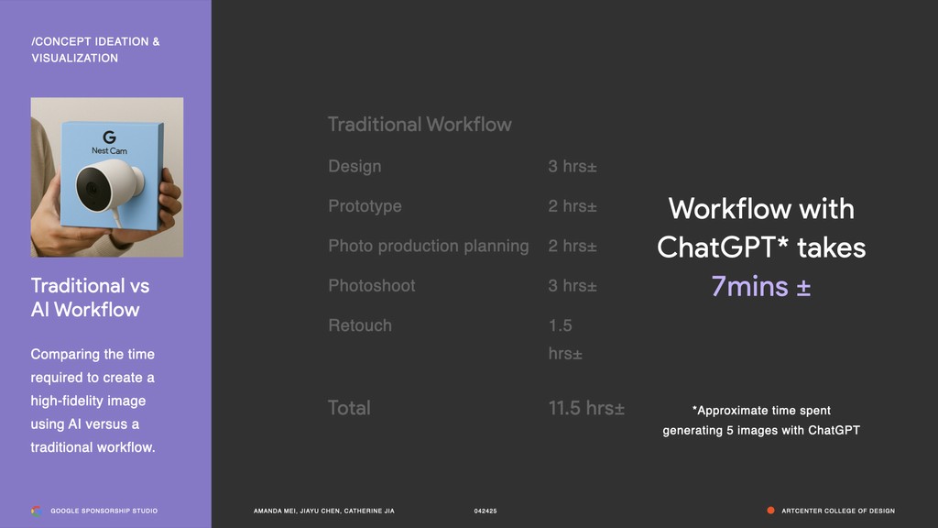Click the 'ARTCENTER COLLEGE OF DESIGN' footer text

click(838, 511)
